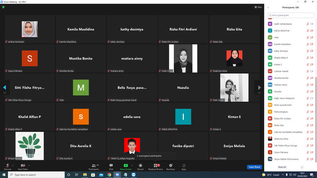
Task: Toggle mic icon for Rajib Husni Mubarok
Action: (x=308, y=98)
